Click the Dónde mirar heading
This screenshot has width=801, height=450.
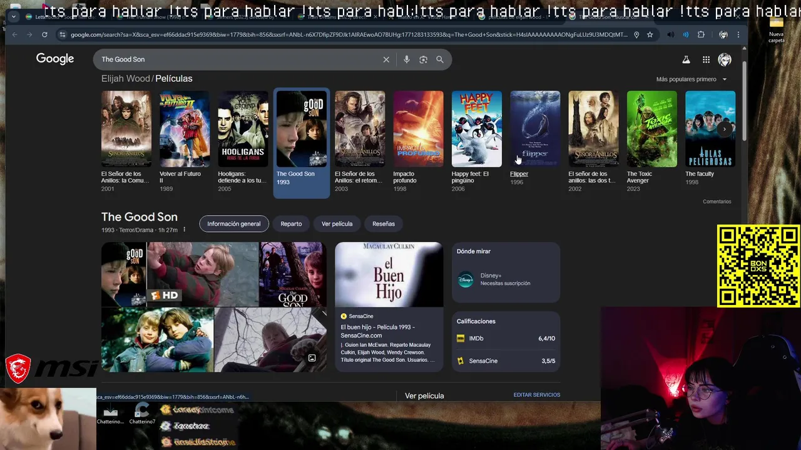point(474,251)
